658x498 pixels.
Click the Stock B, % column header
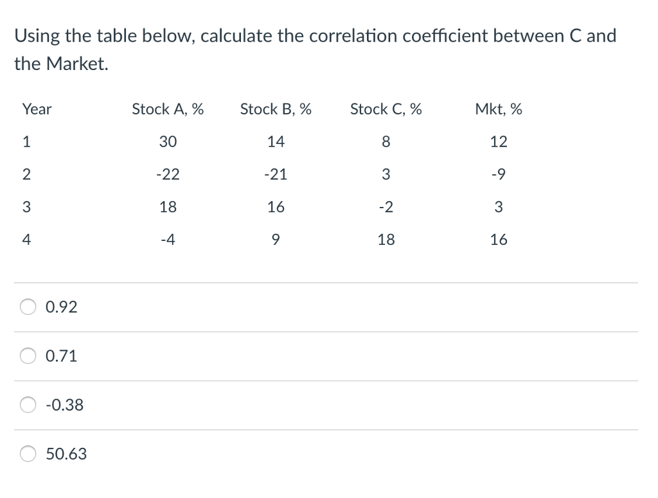click(x=276, y=109)
